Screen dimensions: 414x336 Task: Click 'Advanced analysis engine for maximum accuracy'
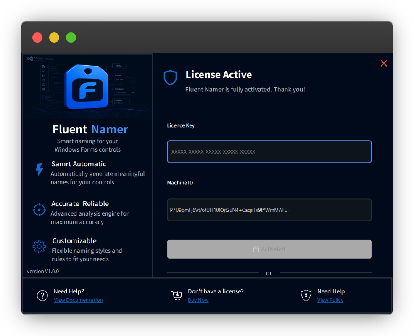click(x=90, y=218)
